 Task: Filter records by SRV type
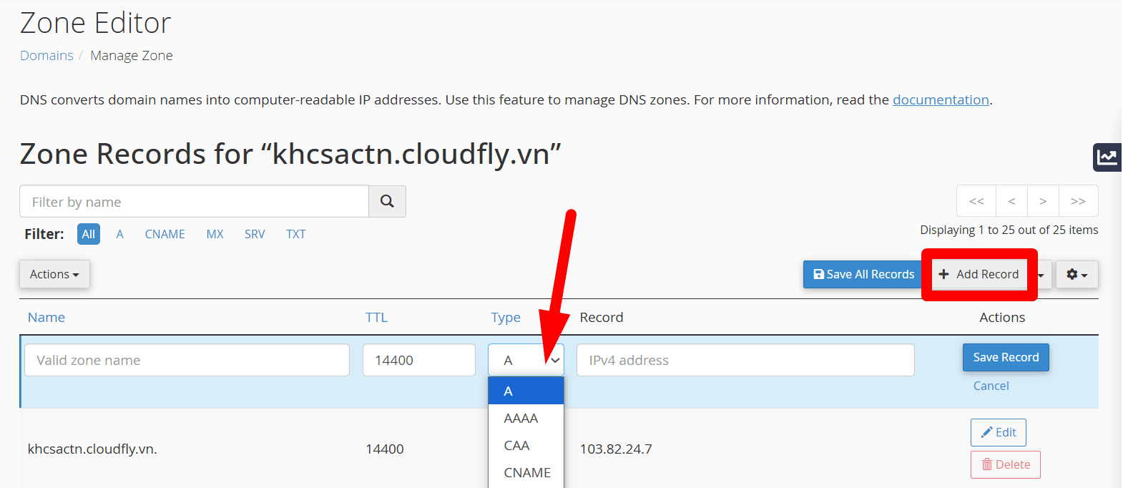click(255, 234)
